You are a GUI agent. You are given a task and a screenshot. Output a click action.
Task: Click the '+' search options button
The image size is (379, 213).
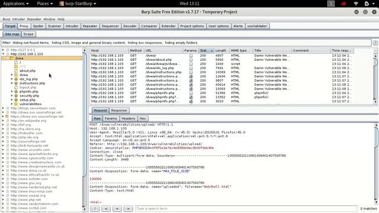click(x=117, y=209)
